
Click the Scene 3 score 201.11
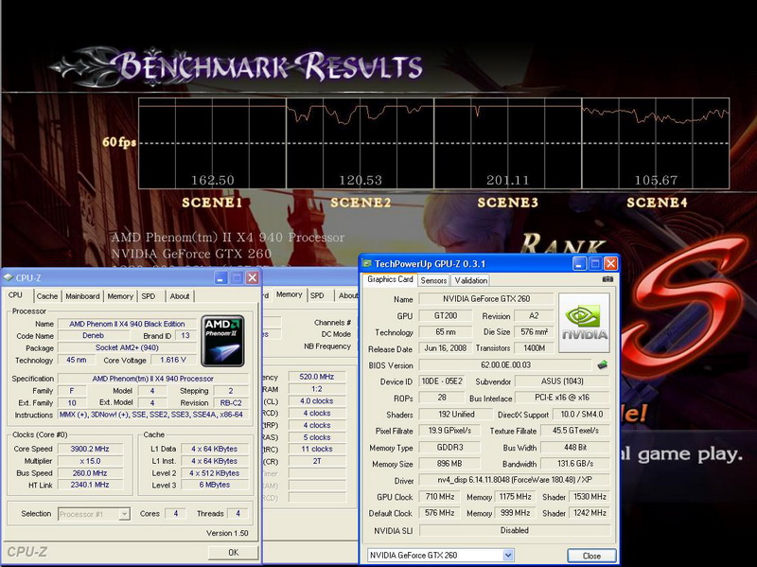click(x=507, y=180)
